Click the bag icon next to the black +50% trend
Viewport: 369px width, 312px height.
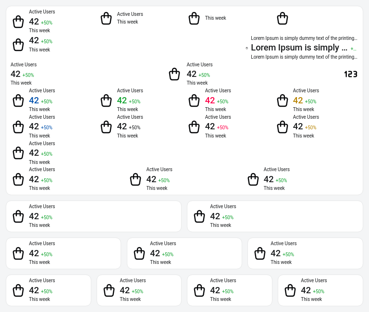tap(106, 127)
